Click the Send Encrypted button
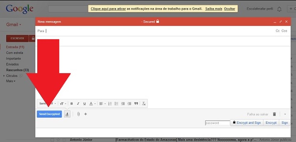Image resolution: width=296 pixels, height=142 pixels. coord(49,114)
